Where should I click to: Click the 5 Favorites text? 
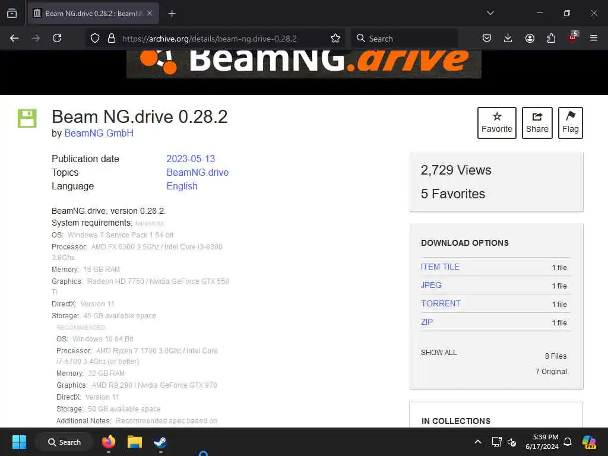click(x=453, y=194)
